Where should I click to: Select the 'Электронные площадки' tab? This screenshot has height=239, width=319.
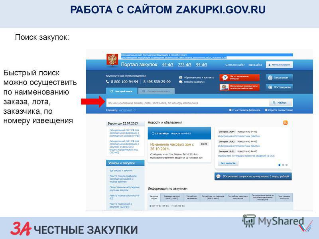284,197
